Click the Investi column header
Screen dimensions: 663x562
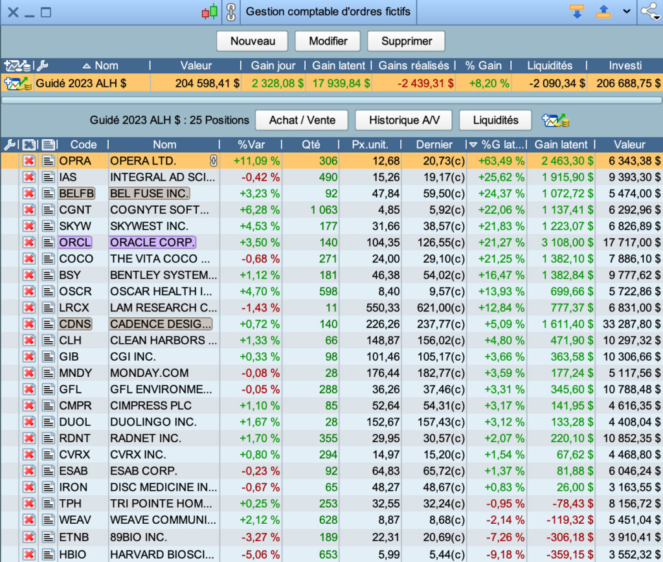(625, 65)
